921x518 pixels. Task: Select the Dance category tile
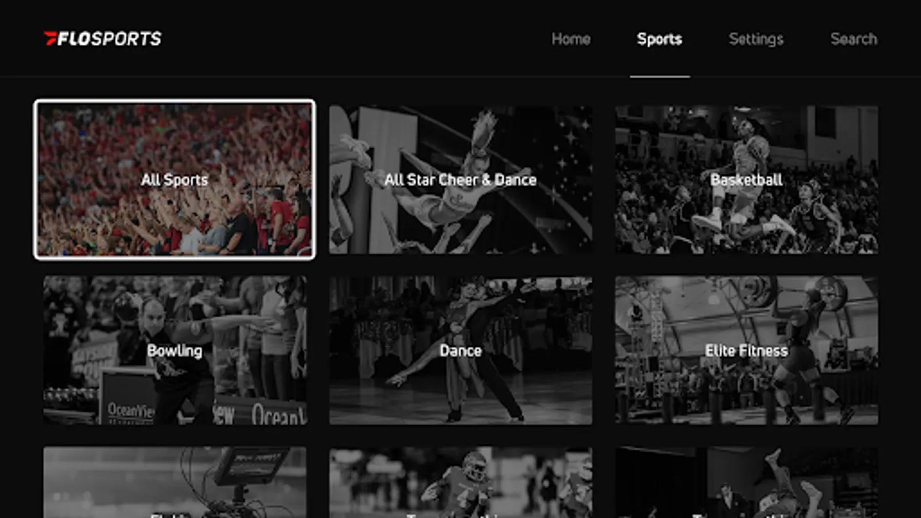pyautogui.click(x=461, y=351)
